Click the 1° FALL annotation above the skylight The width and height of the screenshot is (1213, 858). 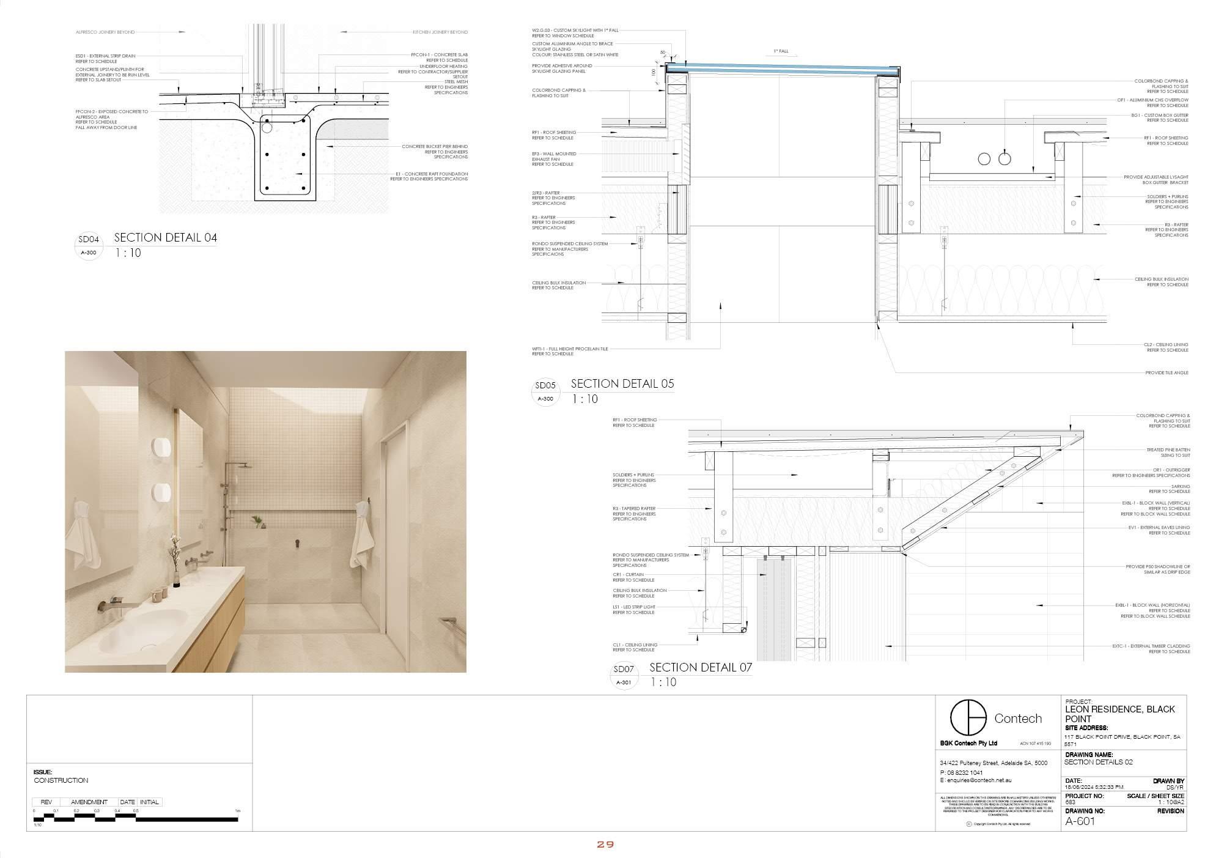780,51
